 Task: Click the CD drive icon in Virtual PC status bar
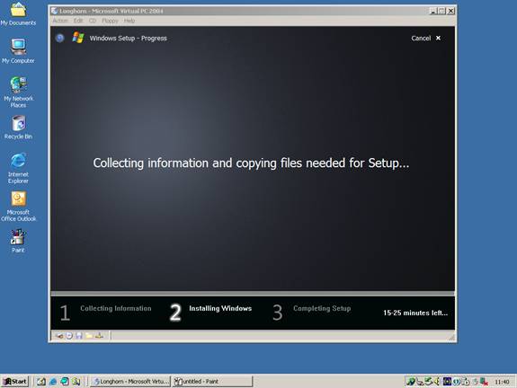point(69,336)
